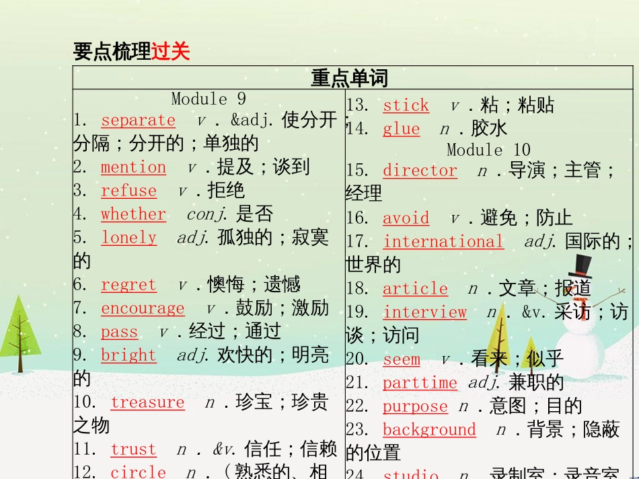Click the underlined word stick
The image size is (639, 479).
(x=406, y=105)
